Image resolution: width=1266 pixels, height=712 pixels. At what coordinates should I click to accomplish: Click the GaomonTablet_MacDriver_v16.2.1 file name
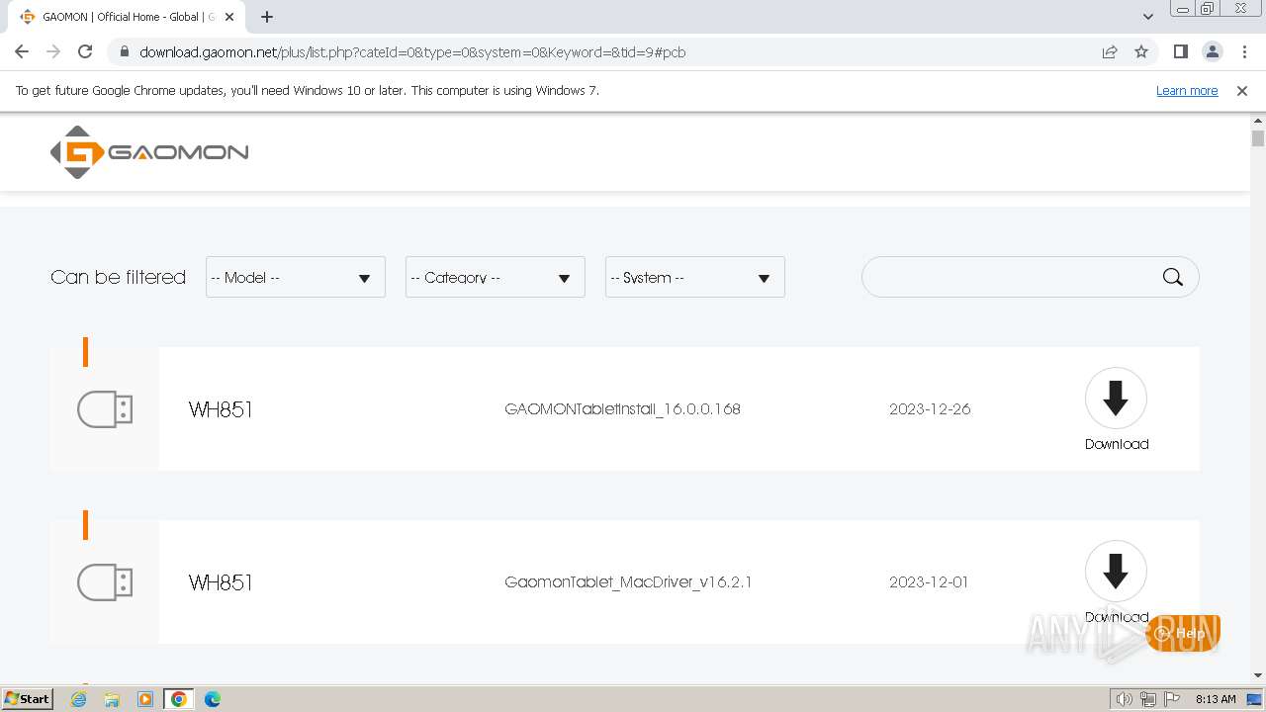click(628, 582)
